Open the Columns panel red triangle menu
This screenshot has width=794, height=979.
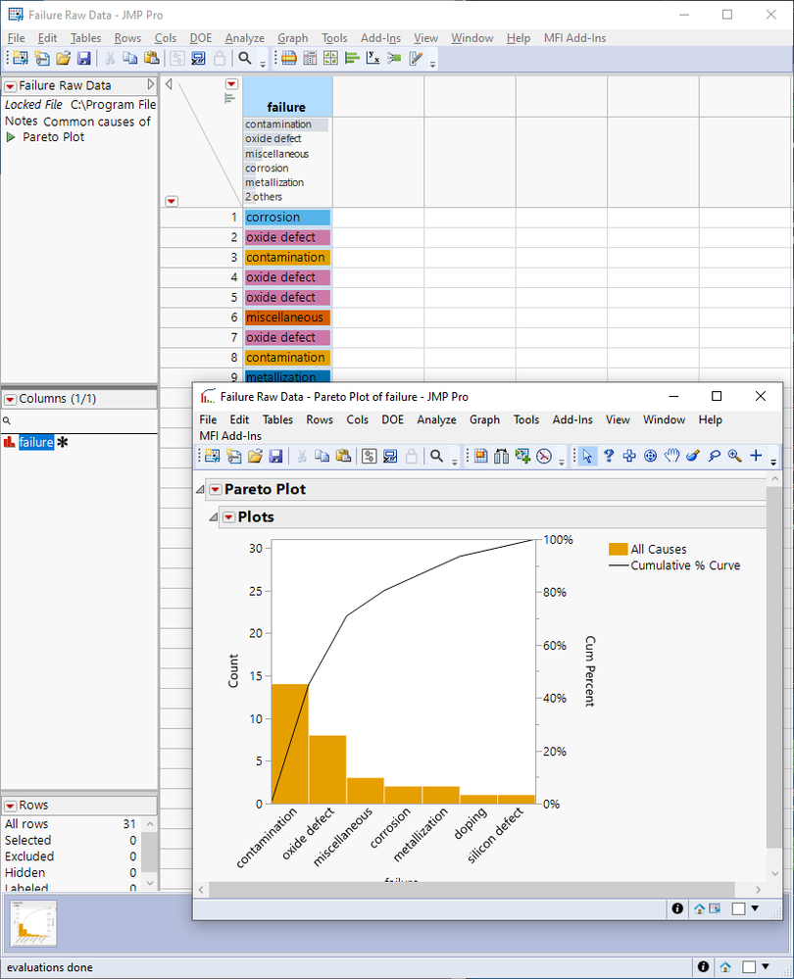pos(10,399)
